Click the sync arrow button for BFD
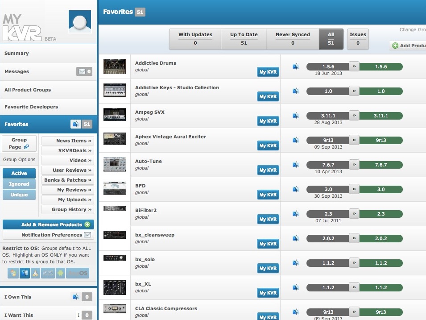Image resolution: width=426 pixels, height=320 pixels. click(354, 189)
